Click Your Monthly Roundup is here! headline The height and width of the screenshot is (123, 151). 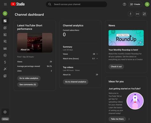(x=123, y=50)
